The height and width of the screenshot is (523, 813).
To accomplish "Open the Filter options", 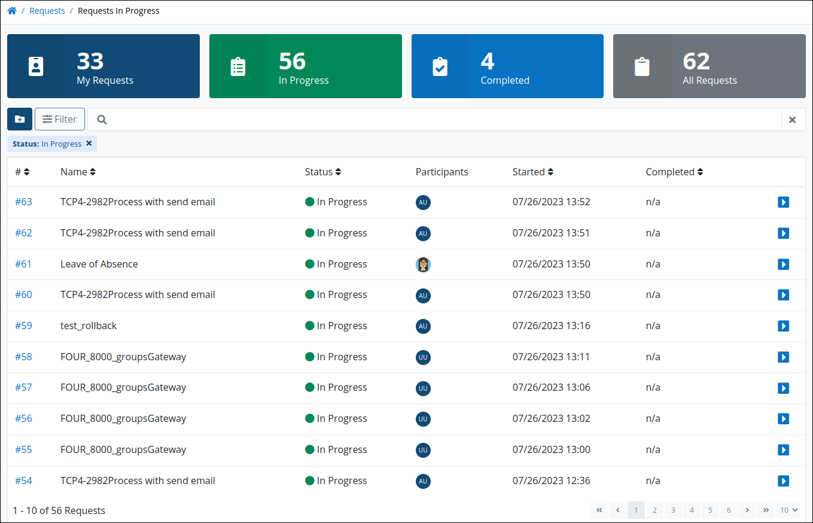I will (x=59, y=119).
